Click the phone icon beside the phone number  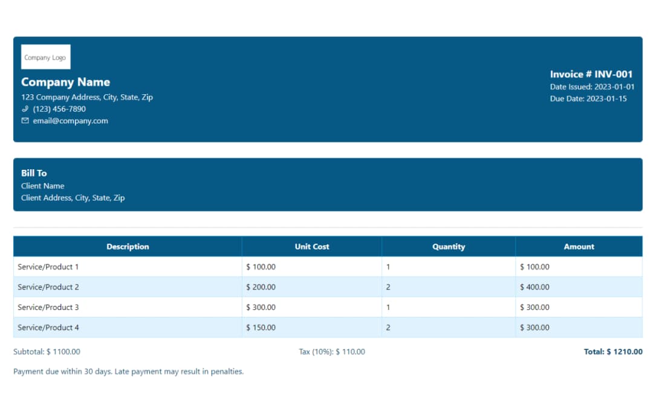tap(25, 109)
